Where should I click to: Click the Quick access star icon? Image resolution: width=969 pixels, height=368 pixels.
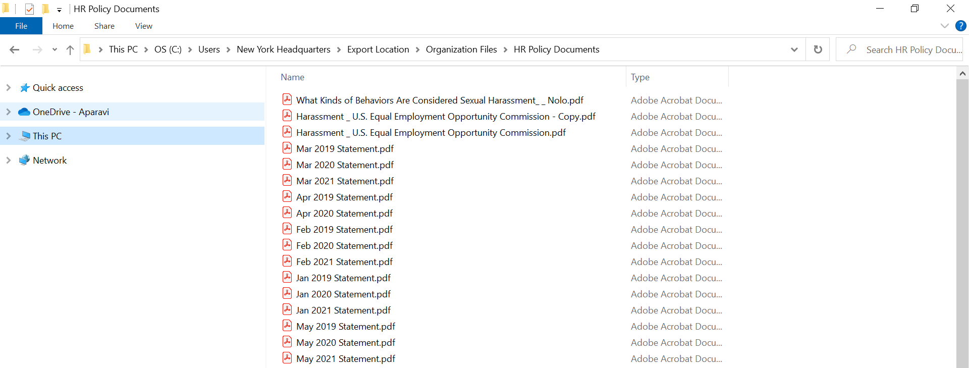tap(24, 88)
